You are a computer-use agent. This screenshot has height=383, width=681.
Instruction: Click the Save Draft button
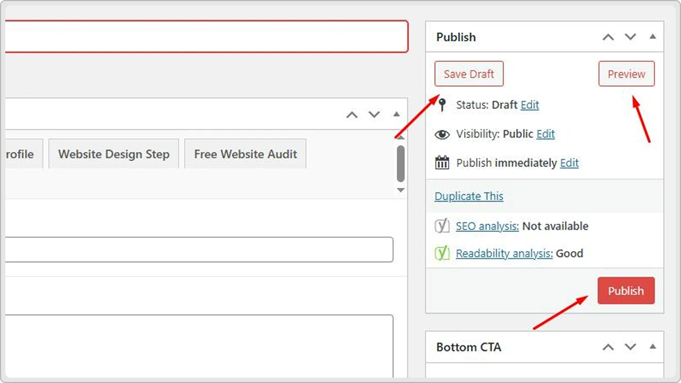[x=469, y=74]
